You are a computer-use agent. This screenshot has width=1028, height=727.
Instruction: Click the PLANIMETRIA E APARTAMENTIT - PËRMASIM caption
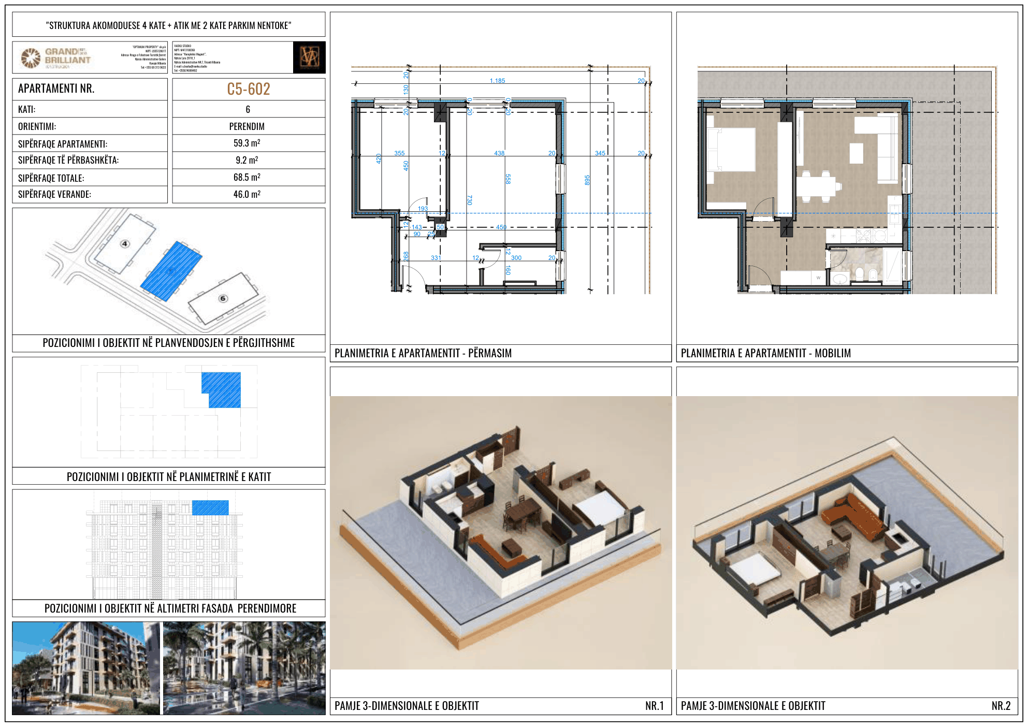point(423,353)
